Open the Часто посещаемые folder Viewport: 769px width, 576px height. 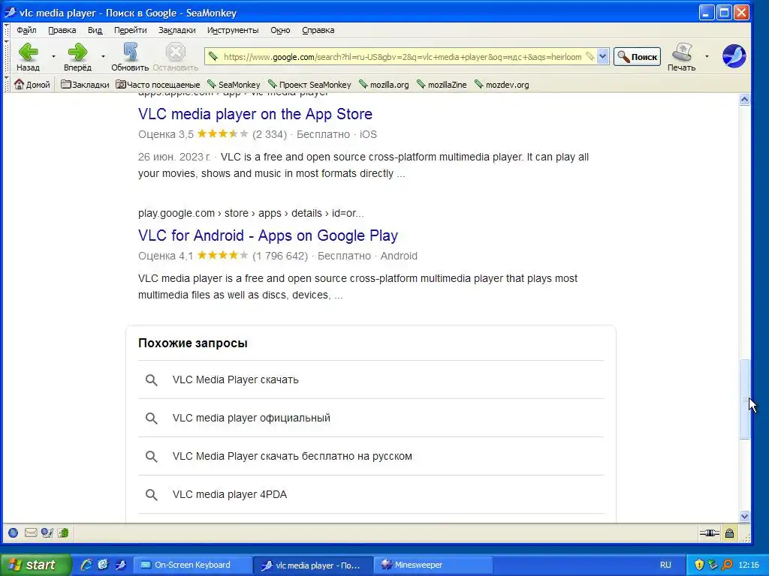coord(158,84)
